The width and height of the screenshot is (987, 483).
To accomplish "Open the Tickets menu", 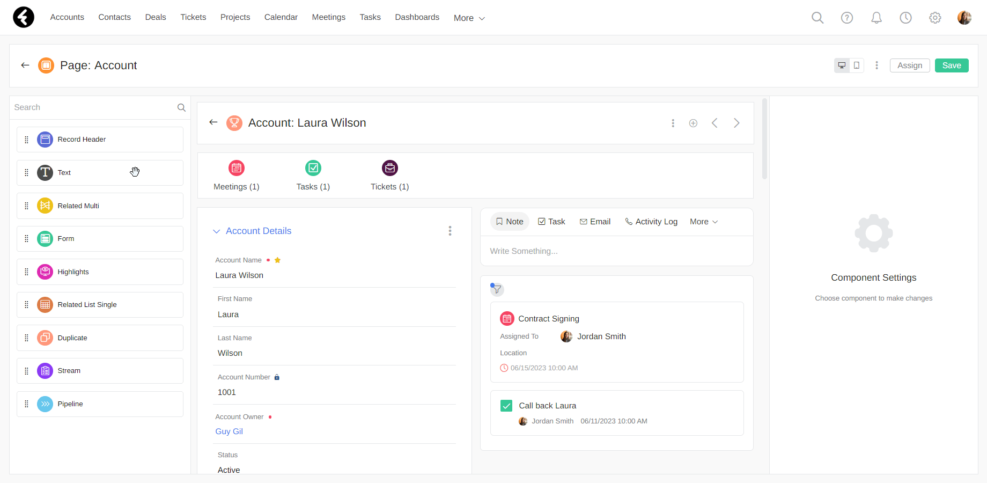I will (x=193, y=17).
